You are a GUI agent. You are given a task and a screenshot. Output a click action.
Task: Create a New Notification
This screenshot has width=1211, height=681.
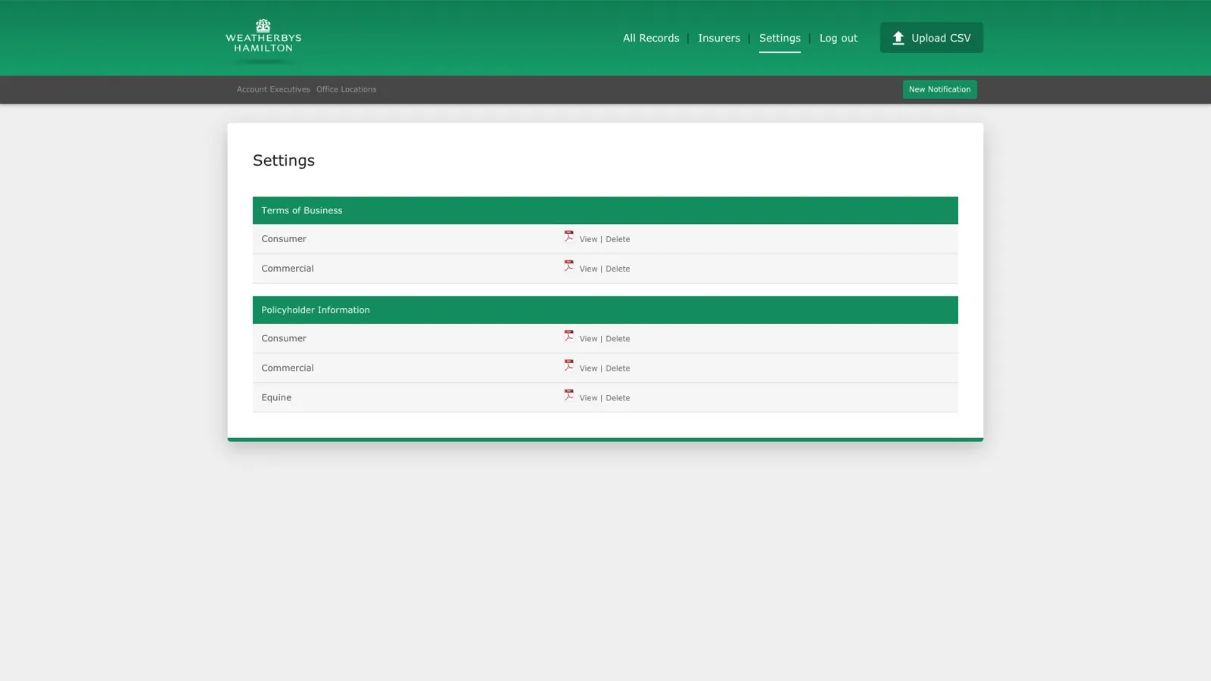coord(939,89)
